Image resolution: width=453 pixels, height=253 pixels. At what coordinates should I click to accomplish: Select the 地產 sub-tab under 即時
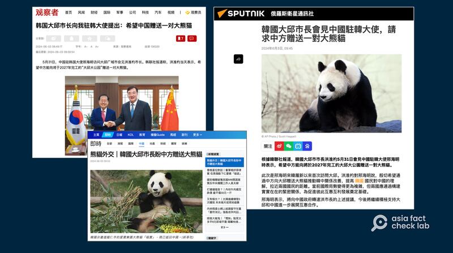pyautogui.click(x=152, y=144)
